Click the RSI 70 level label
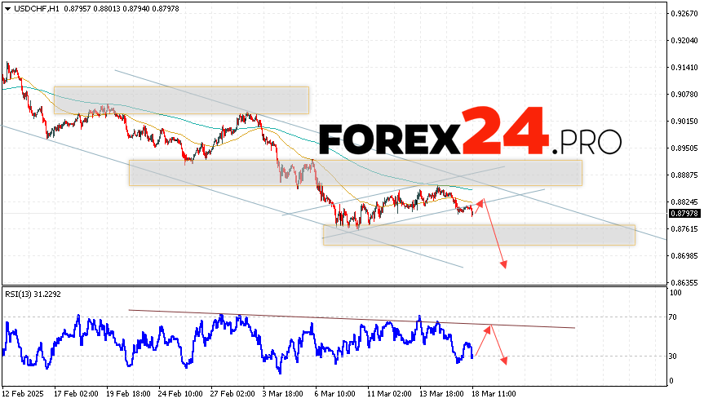Image resolution: width=704 pixels, height=403 pixels. (x=675, y=317)
